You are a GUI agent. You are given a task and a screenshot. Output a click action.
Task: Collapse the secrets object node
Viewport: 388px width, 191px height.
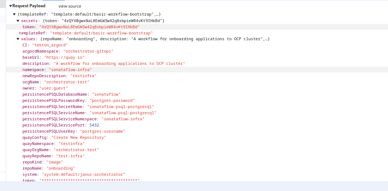click(18, 21)
